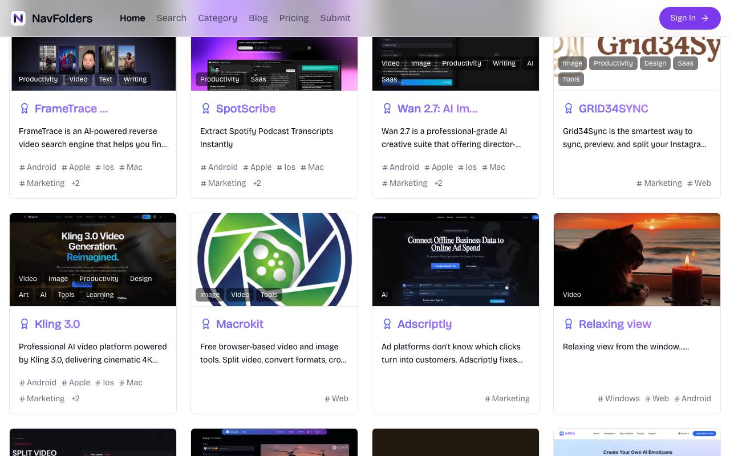The height and width of the screenshot is (456, 730).
Task: Open the Pricing page
Action: (x=294, y=18)
